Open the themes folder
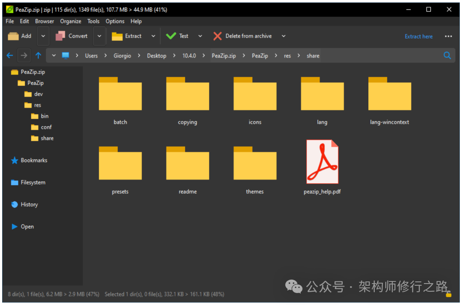The height and width of the screenshot is (305, 462). coord(255,170)
